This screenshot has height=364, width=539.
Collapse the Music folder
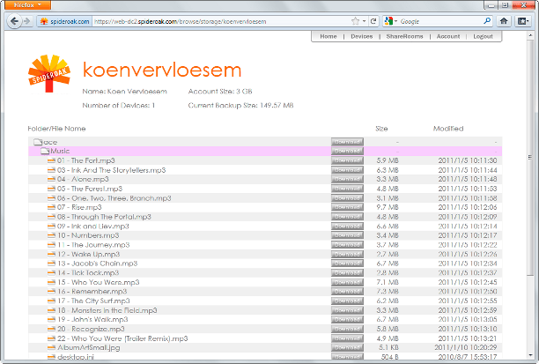coord(45,151)
